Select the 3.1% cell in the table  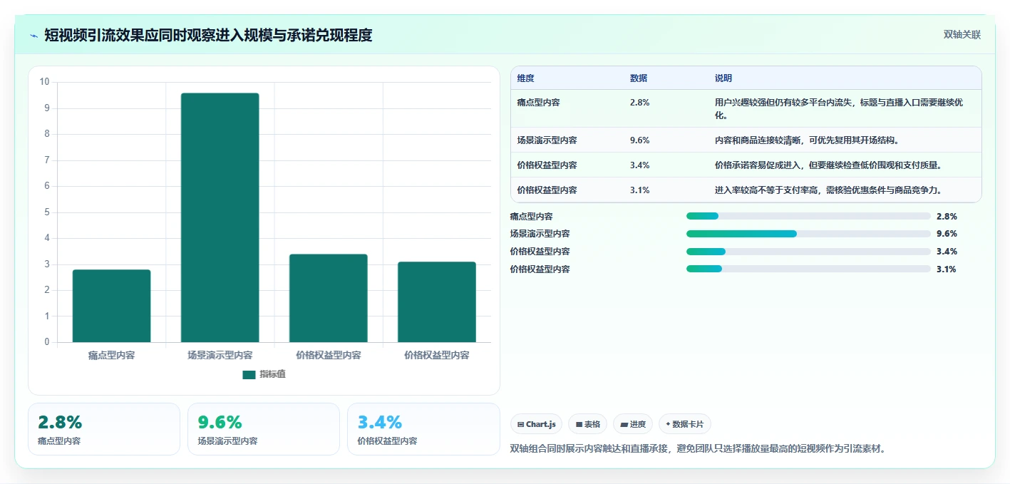[x=639, y=190]
